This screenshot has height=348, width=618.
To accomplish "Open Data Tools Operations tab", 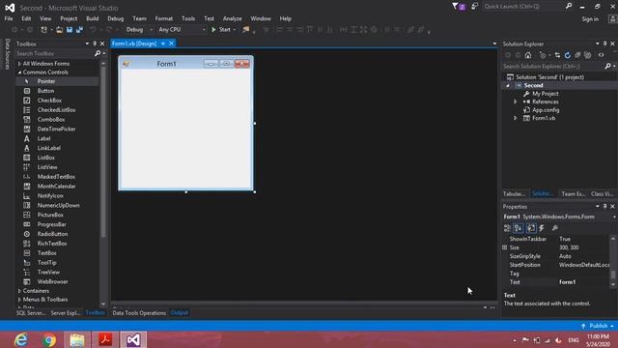I will 139,313.
